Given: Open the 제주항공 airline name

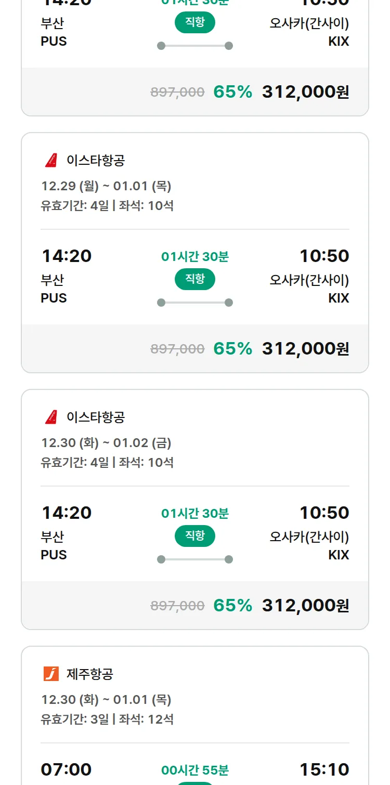Looking at the screenshot, I should [90, 674].
